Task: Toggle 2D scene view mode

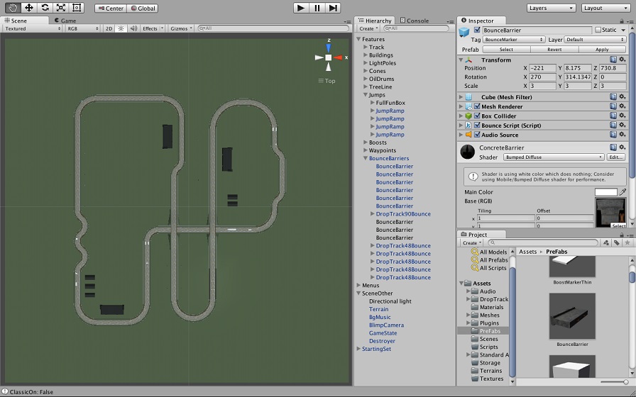Action: click(109, 28)
